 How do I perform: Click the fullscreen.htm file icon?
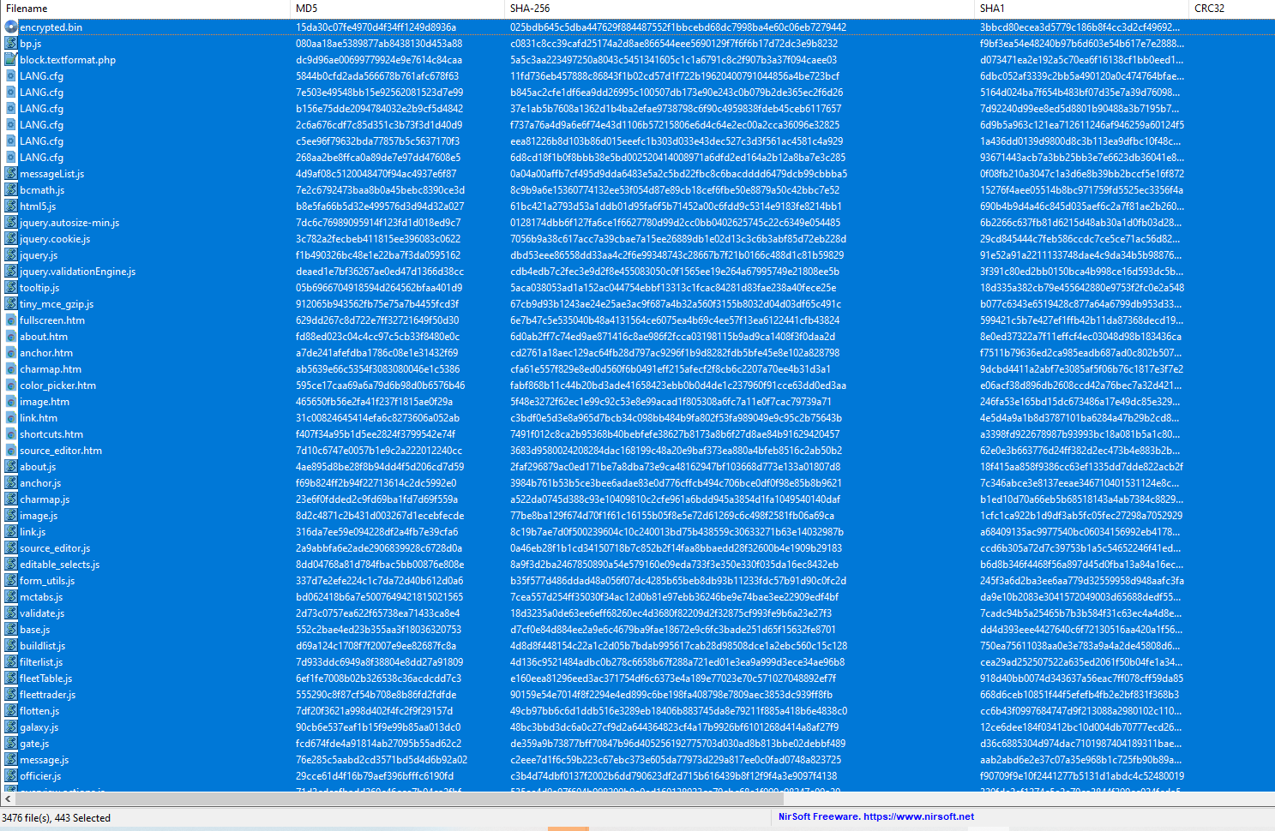(x=10, y=320)
